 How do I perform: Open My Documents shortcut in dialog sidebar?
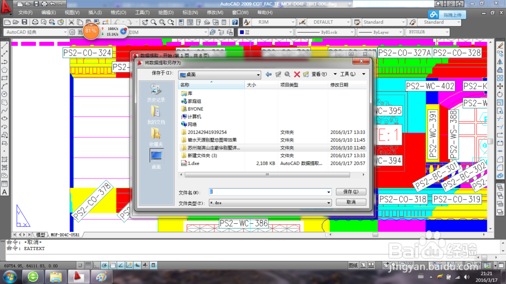pos(156,115)
